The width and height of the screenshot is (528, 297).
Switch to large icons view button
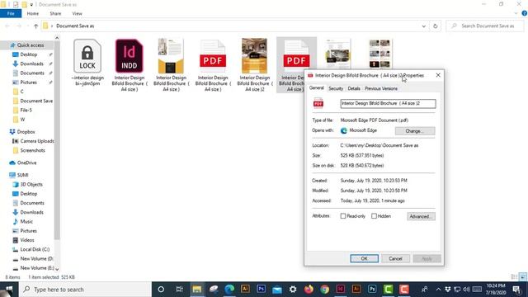pyautogui.click(x=523, y=277)
